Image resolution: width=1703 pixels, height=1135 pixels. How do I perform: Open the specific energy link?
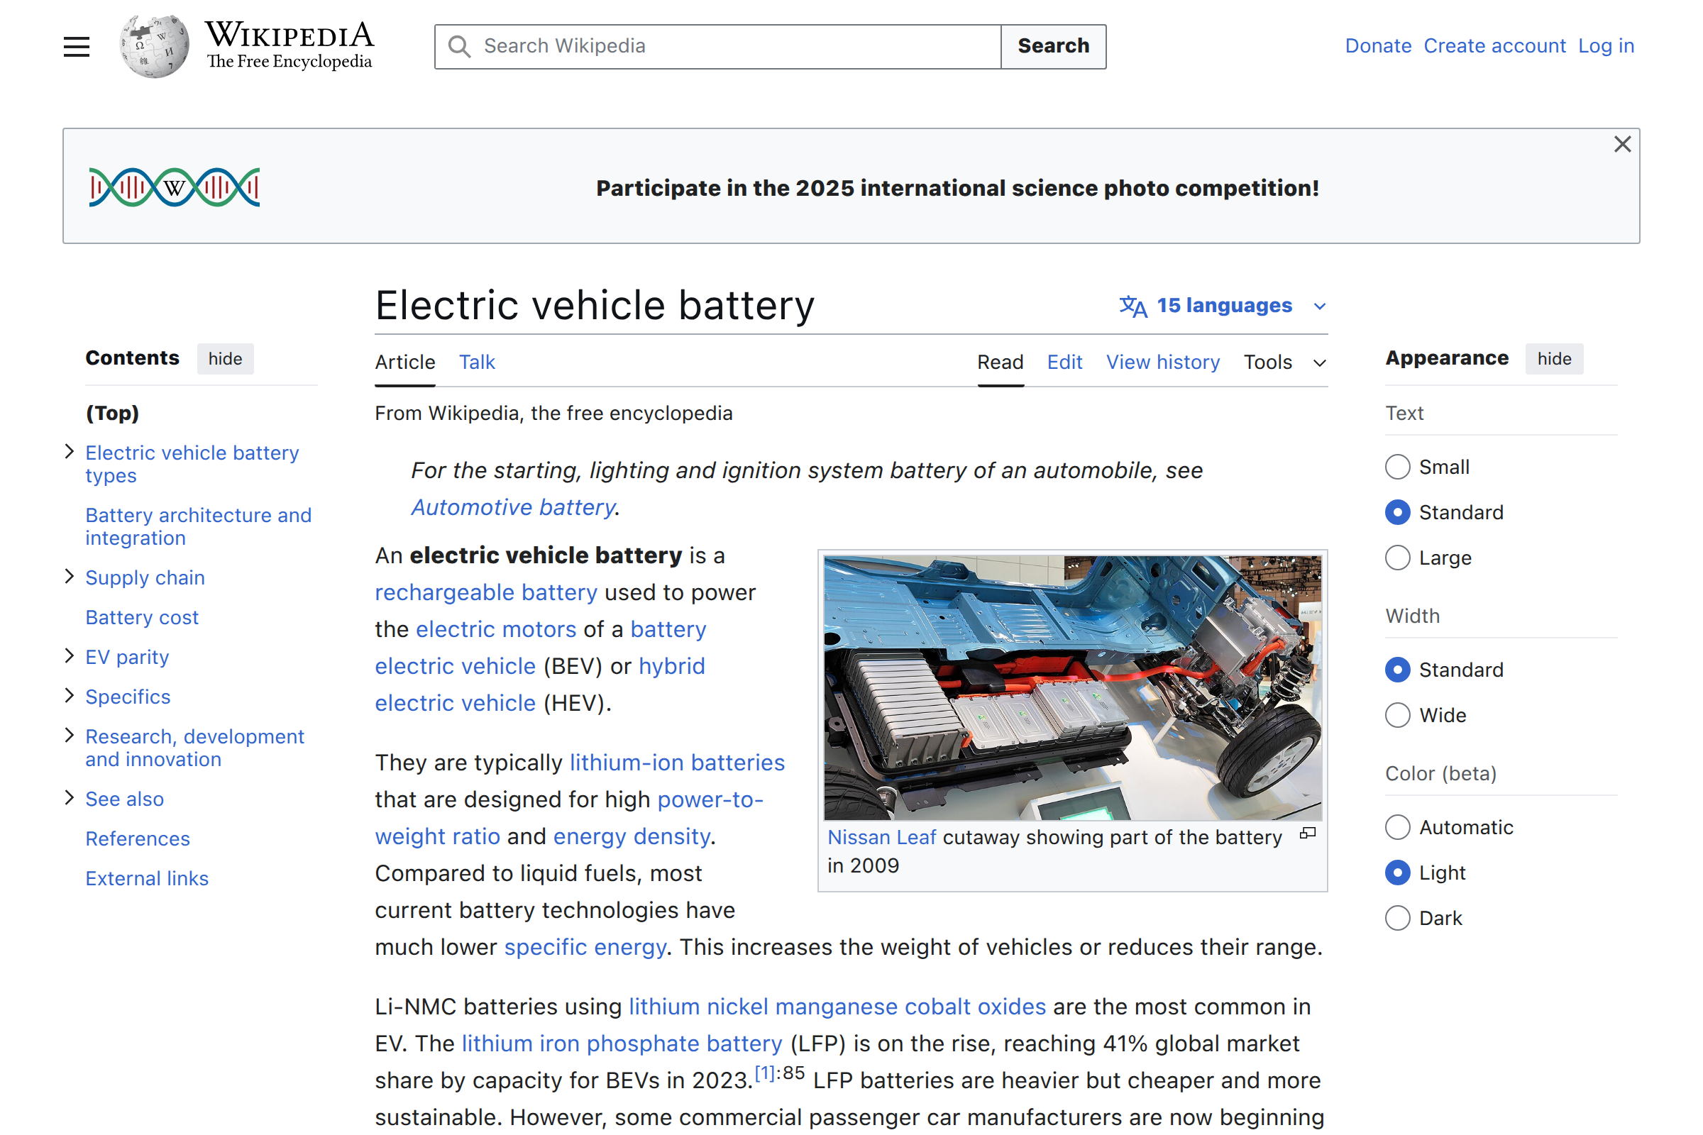pyautogui.click(x=585, y=948)
